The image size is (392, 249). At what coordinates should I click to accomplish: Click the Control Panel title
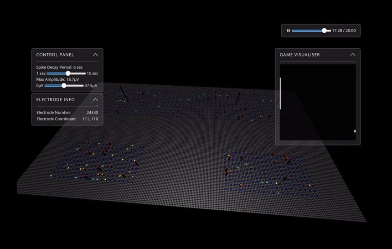55,55
